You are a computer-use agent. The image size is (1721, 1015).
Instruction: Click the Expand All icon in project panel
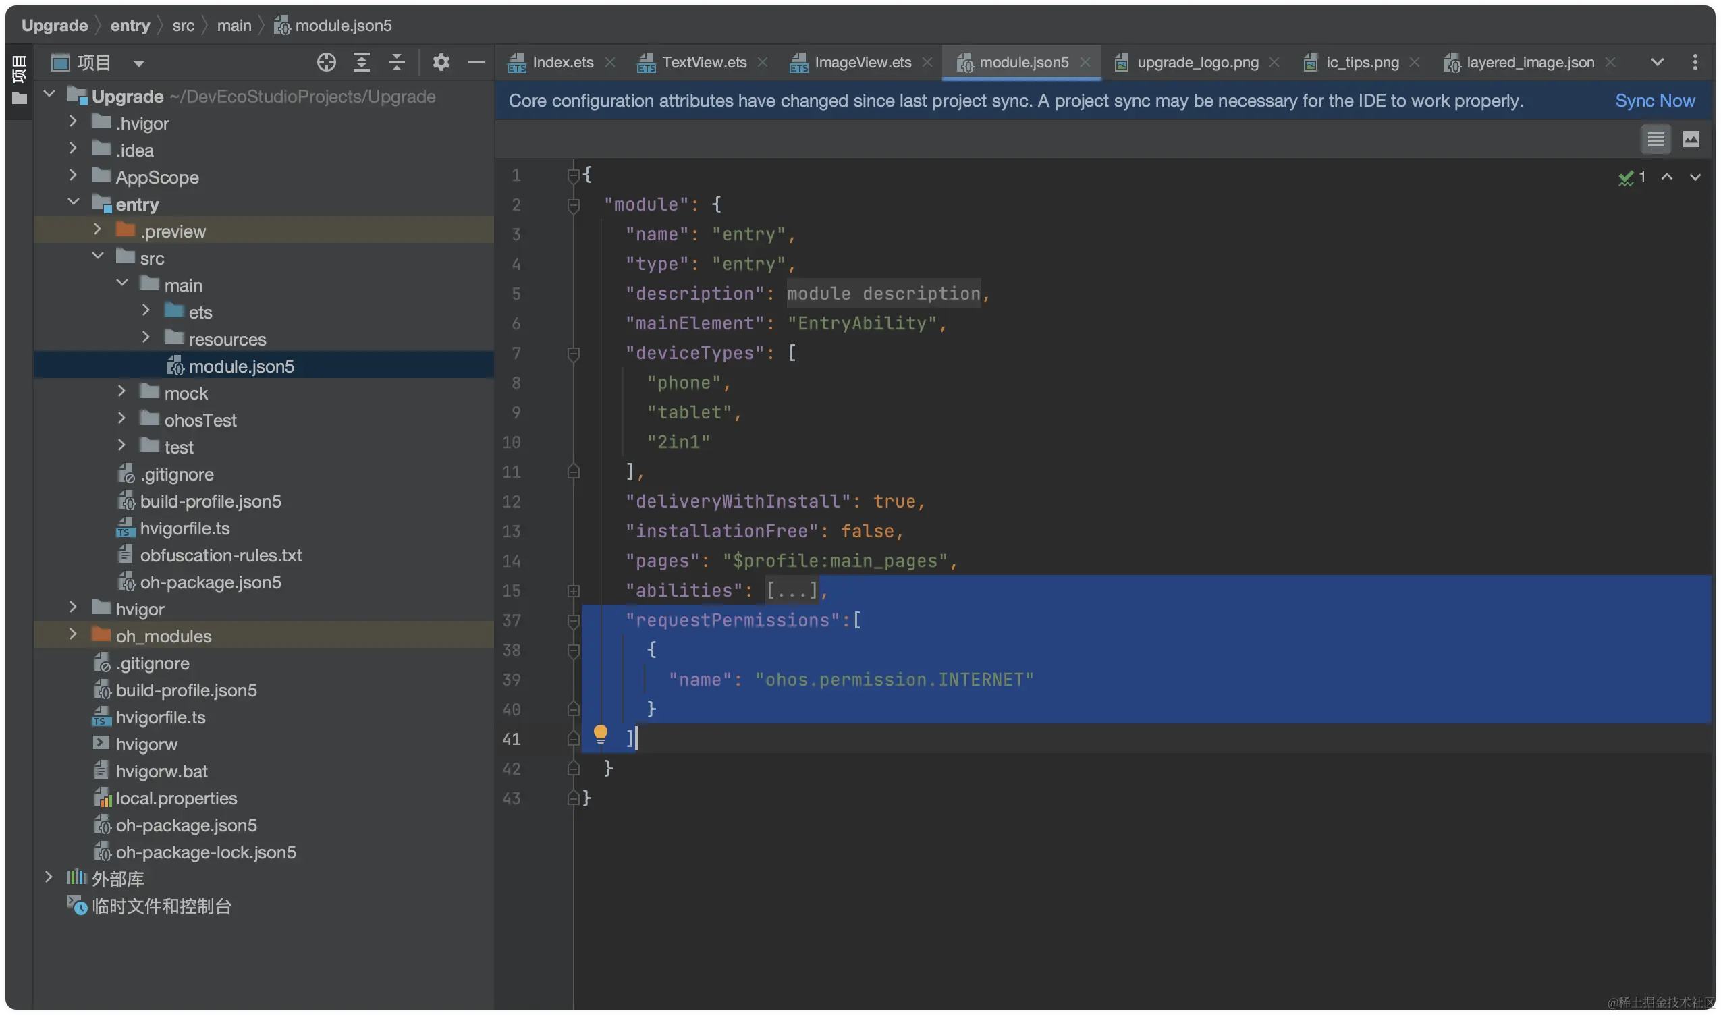click(361, 62)
